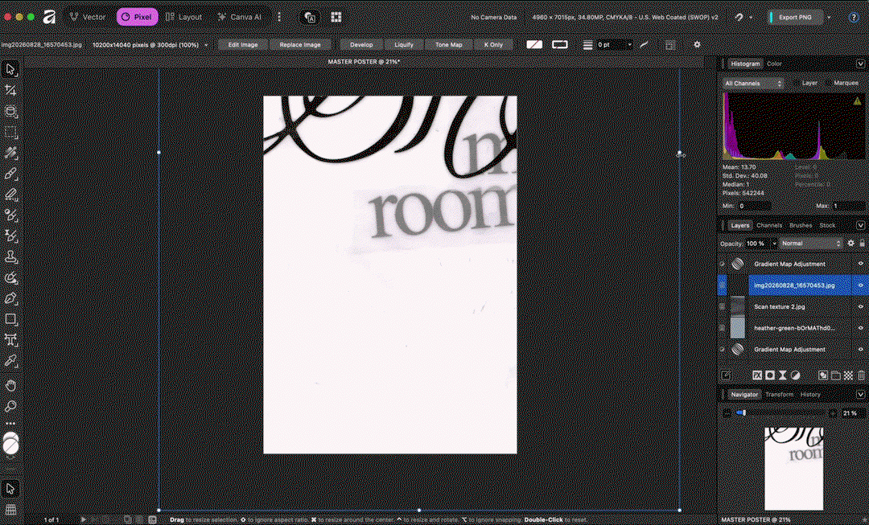Open the stroke width 0 pt dropdown
The width and height of the screenshot is (869, 525).
pos(629,44)
